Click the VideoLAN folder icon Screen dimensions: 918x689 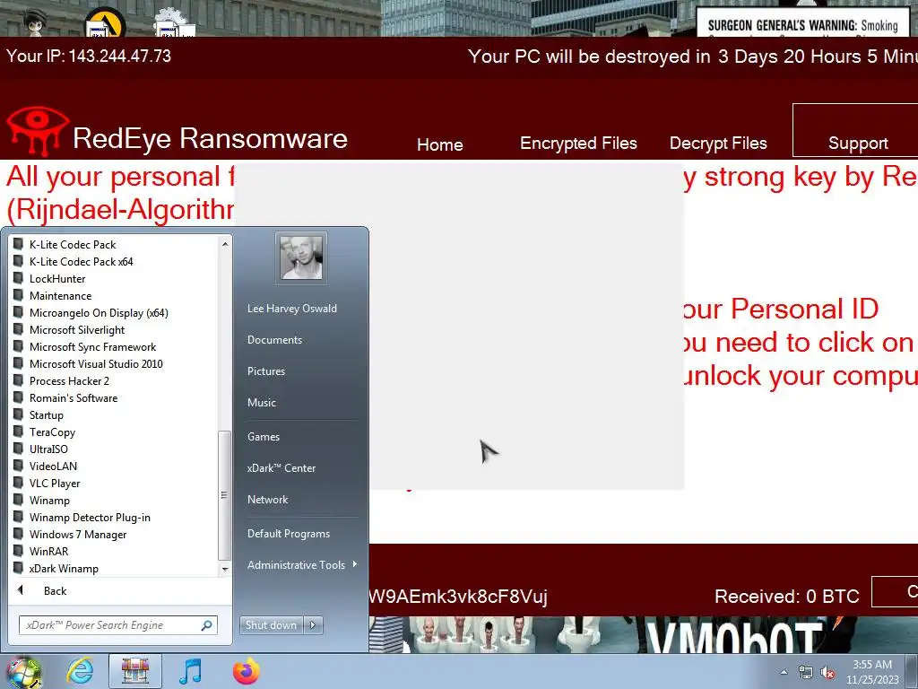pos(18,466)
